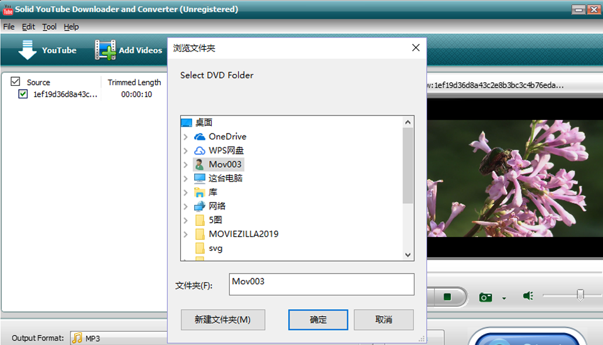Mute audio using the speaker icon
This screenshot has width=603, height=345.
coord(528,296)
